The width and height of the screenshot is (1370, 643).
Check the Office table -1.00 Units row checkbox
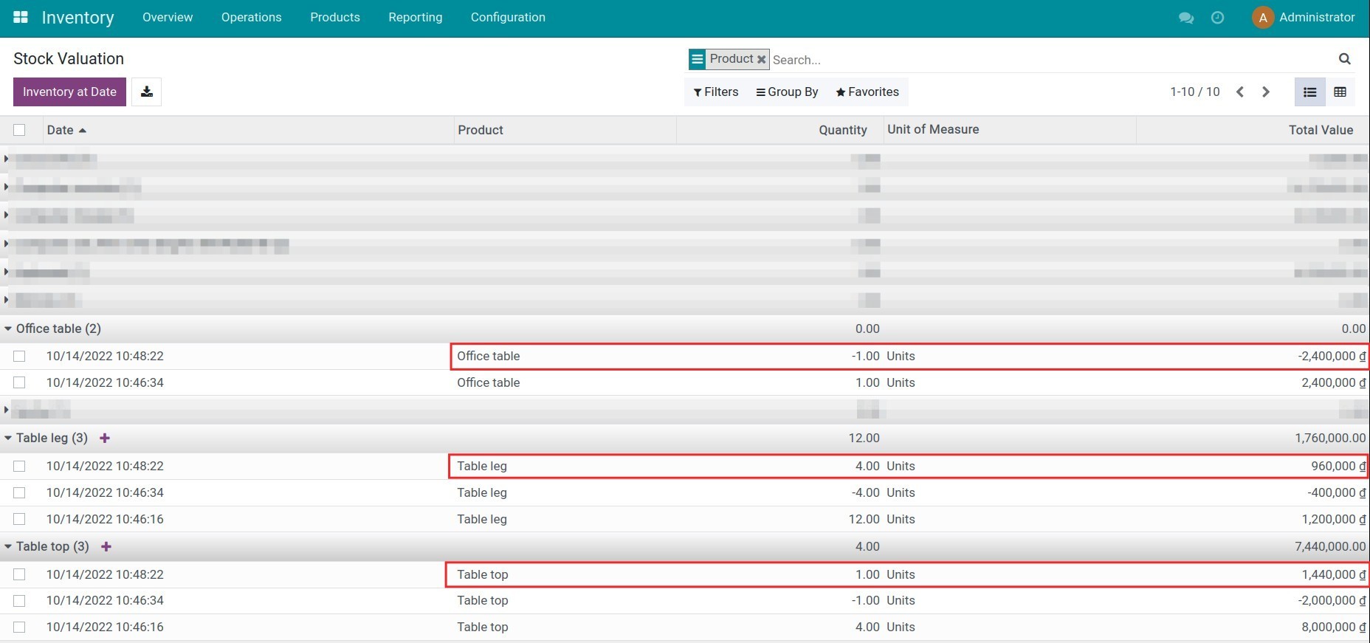pos(19,356)
